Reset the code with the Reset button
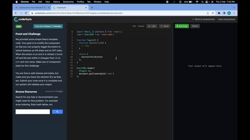The height and width of the screenshot is (140, 250). [x=164, y=26]
